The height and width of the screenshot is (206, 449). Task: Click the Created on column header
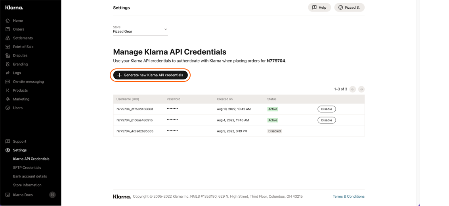click(225, 99)
